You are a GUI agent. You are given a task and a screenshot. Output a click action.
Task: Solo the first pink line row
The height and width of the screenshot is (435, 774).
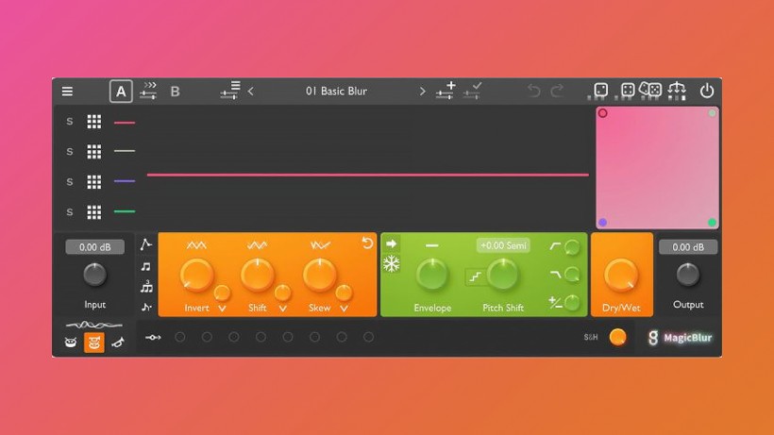click(x=69, y=122)
